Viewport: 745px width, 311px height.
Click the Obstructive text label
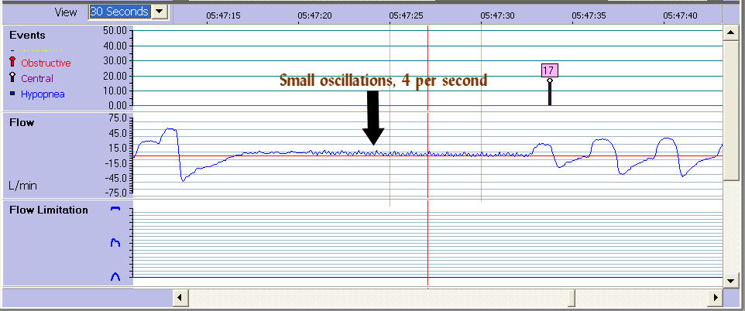(x=46, y=63)
